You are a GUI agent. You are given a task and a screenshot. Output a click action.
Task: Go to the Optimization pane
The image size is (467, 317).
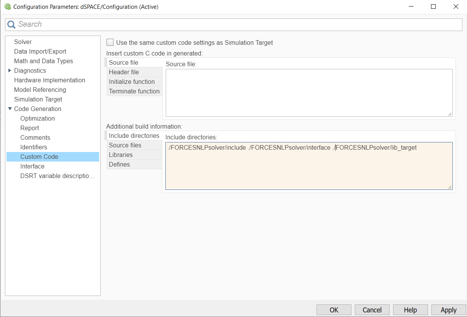tap(38, 118)
